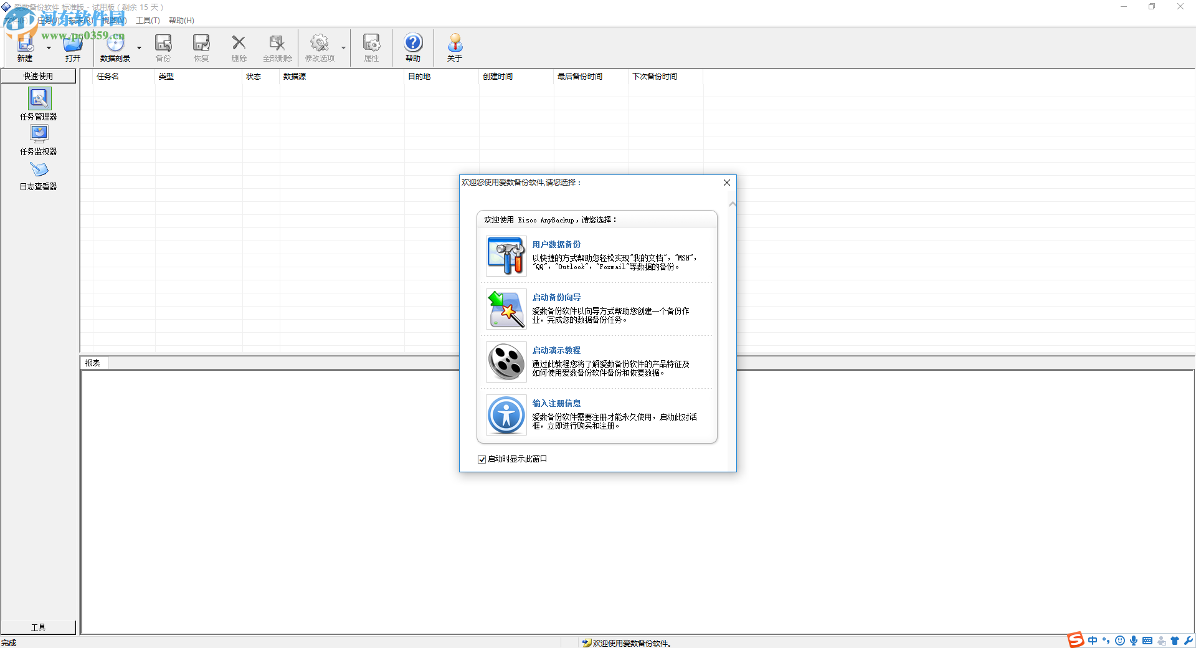Click the 输入注册信息 link
The width and height of the screenshot is (1196, 648).
pyautogui.click(x=556, y=403)
